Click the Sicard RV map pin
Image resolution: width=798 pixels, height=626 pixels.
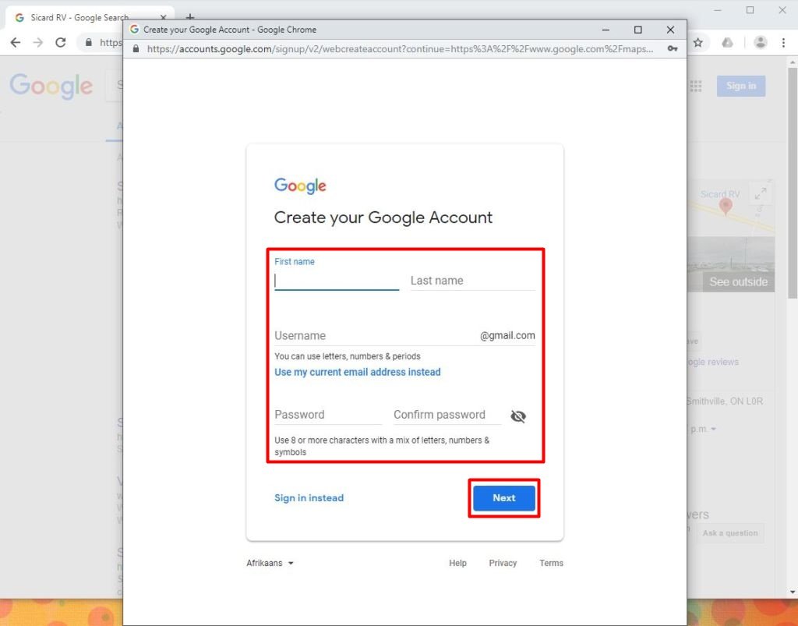pyautogui.click(x=726, y=206)
